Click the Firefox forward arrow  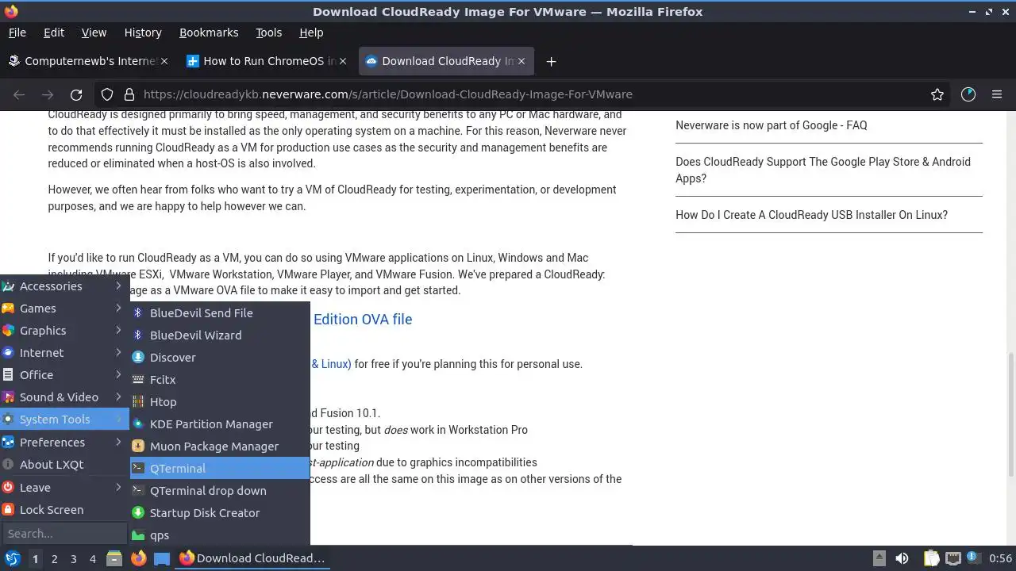tap(48, 94)
